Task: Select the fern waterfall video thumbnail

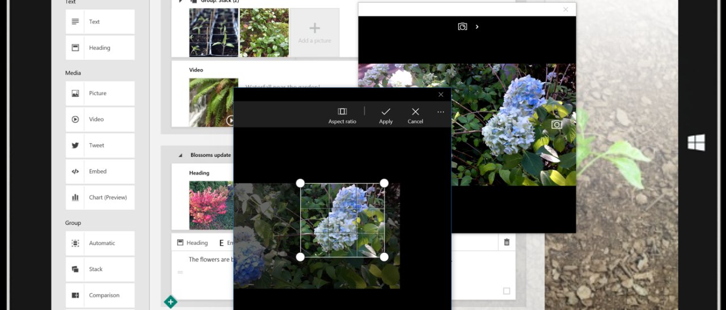Action: pos(213,102)
